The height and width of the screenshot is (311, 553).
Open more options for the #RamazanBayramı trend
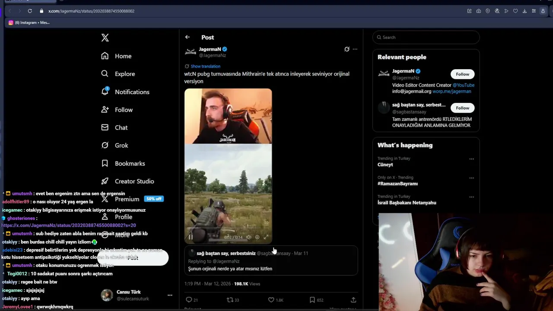pyautogui.click(x=471, y=178)
